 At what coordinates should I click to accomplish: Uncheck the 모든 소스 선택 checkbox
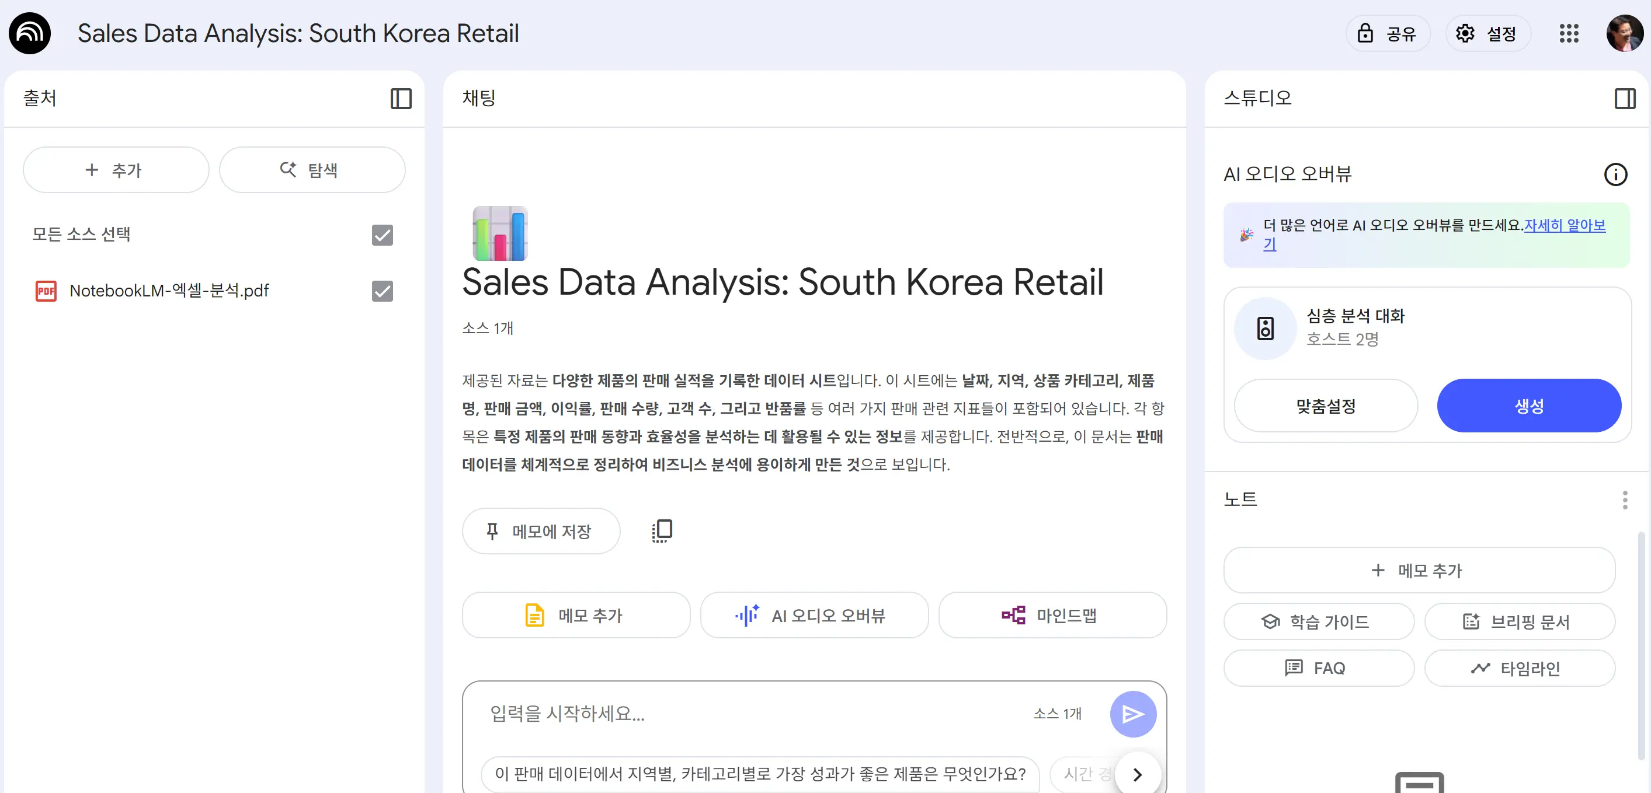pos(382,235)
